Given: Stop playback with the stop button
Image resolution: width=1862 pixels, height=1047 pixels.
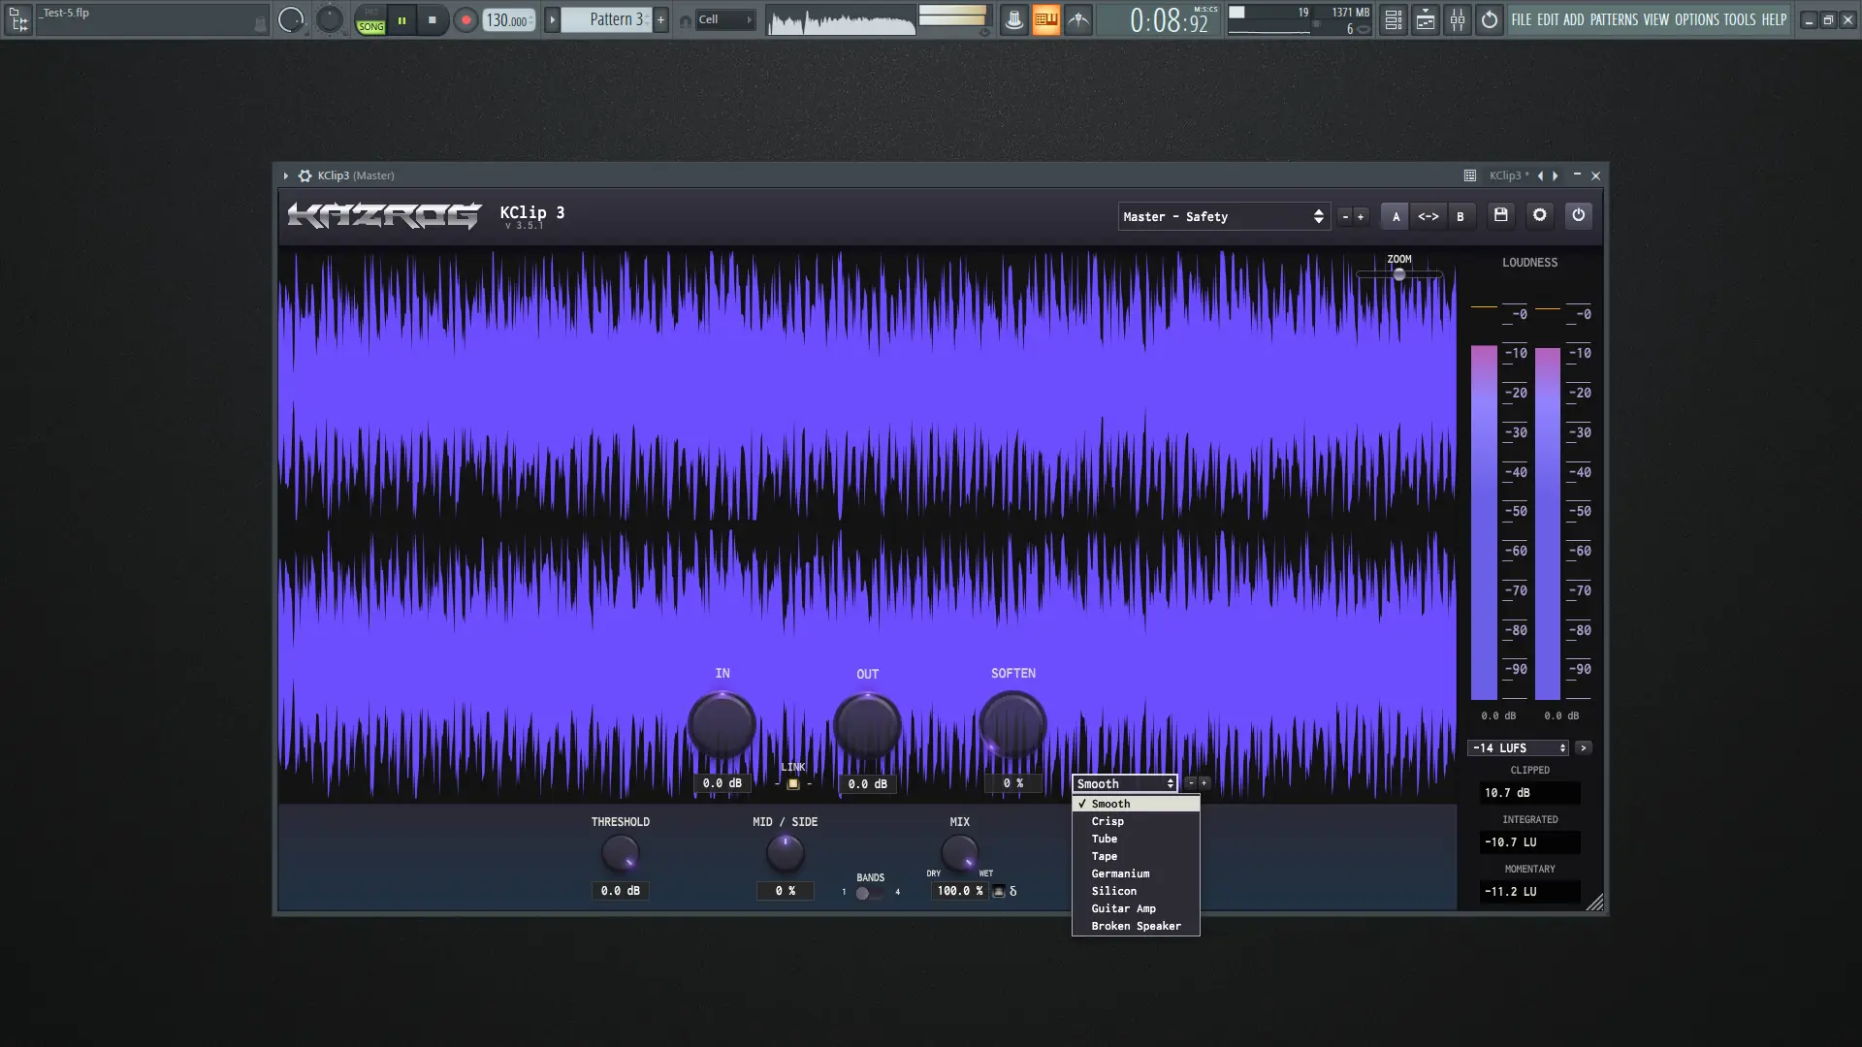Looking at the screenshot, I should coord(433,19).
